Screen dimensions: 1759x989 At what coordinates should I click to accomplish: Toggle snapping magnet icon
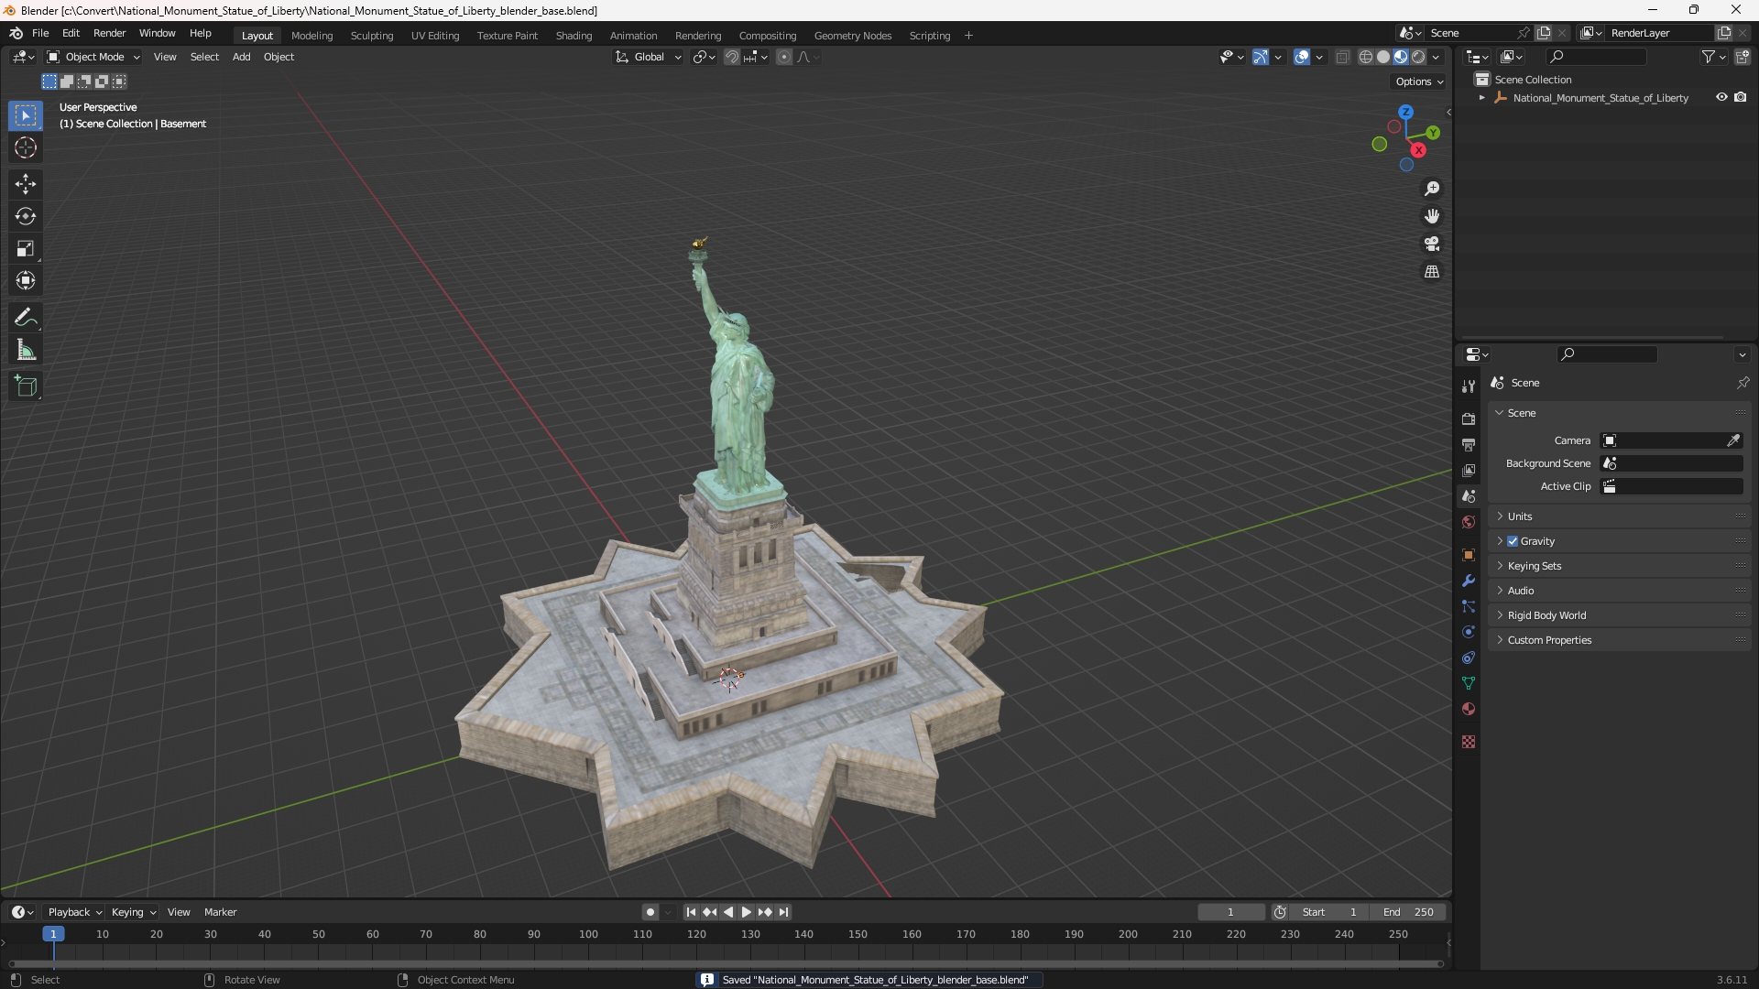[x=731, y=57]
